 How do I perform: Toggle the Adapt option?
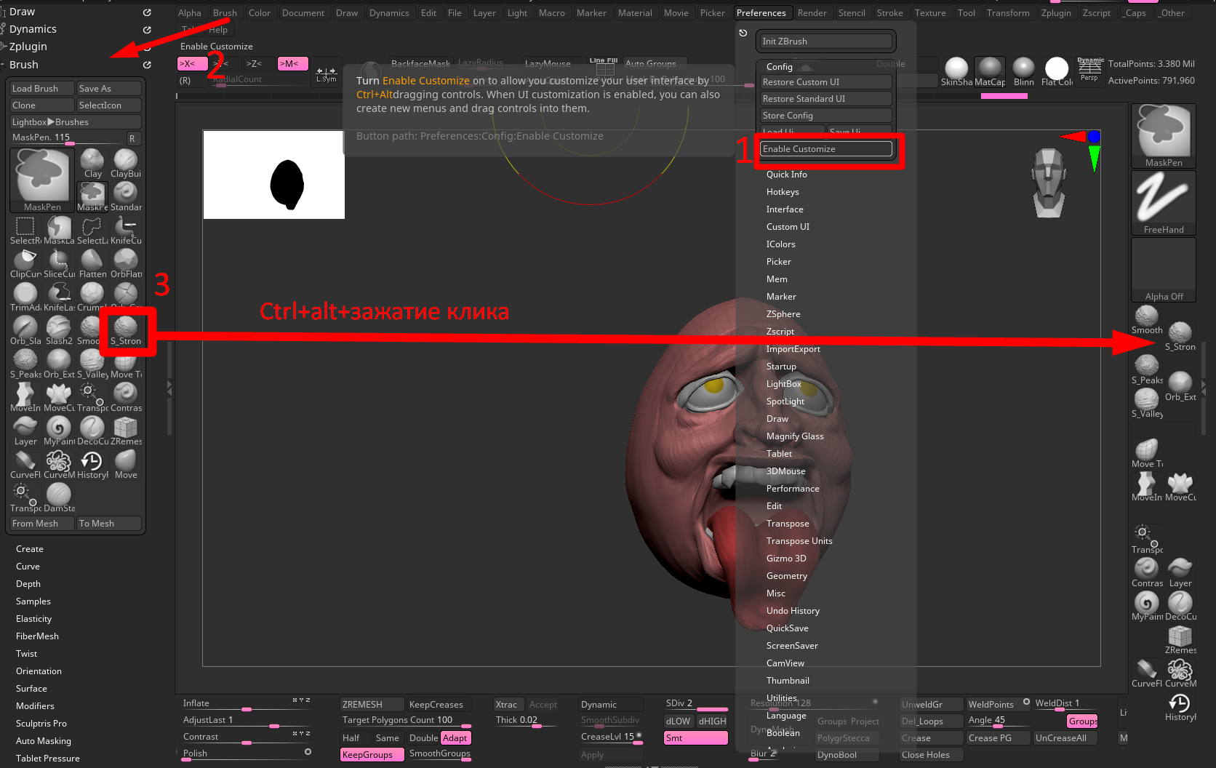coord(456,738)
